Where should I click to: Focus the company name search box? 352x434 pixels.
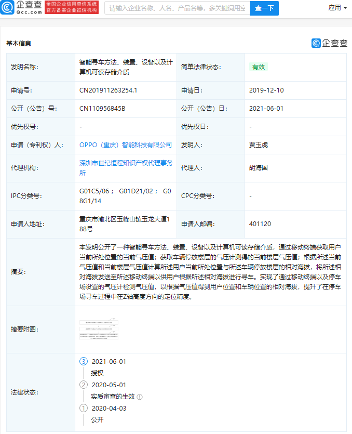177,8
